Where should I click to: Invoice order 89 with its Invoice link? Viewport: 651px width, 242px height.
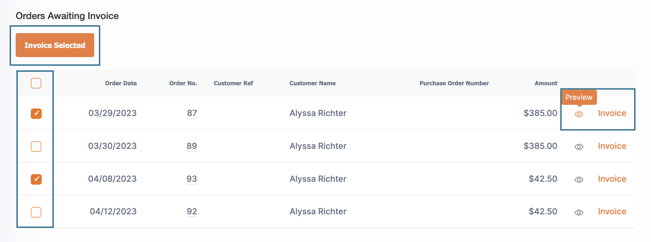pos(612,146)
